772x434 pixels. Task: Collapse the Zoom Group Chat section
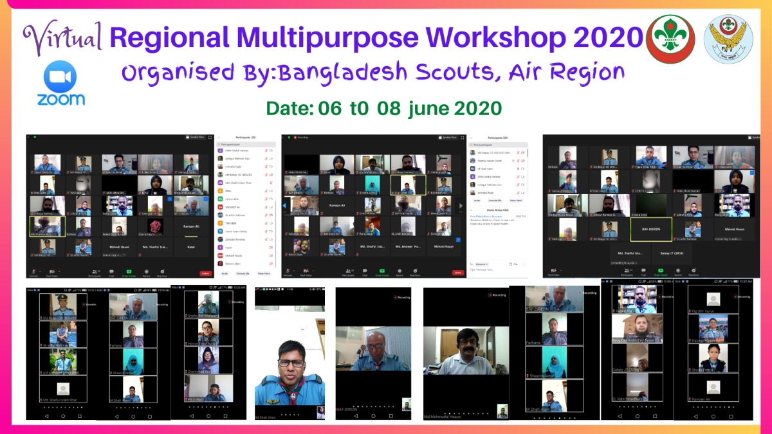472,210
